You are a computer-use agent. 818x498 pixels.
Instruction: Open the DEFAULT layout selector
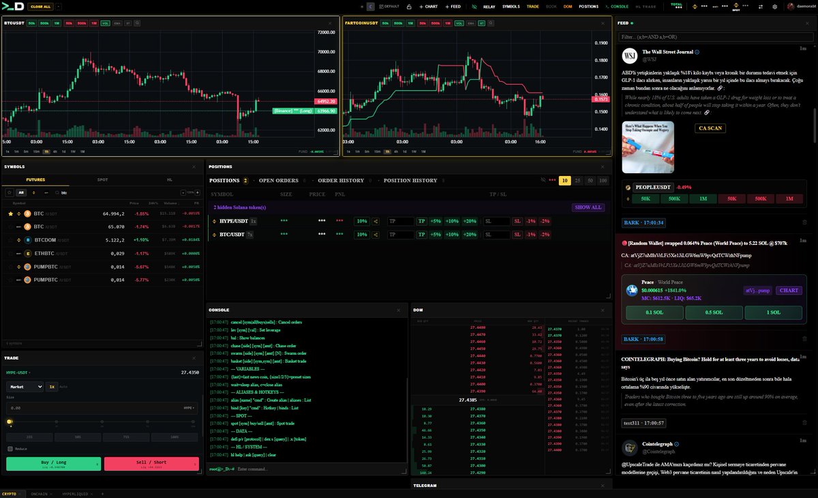(x=389, y=6)
